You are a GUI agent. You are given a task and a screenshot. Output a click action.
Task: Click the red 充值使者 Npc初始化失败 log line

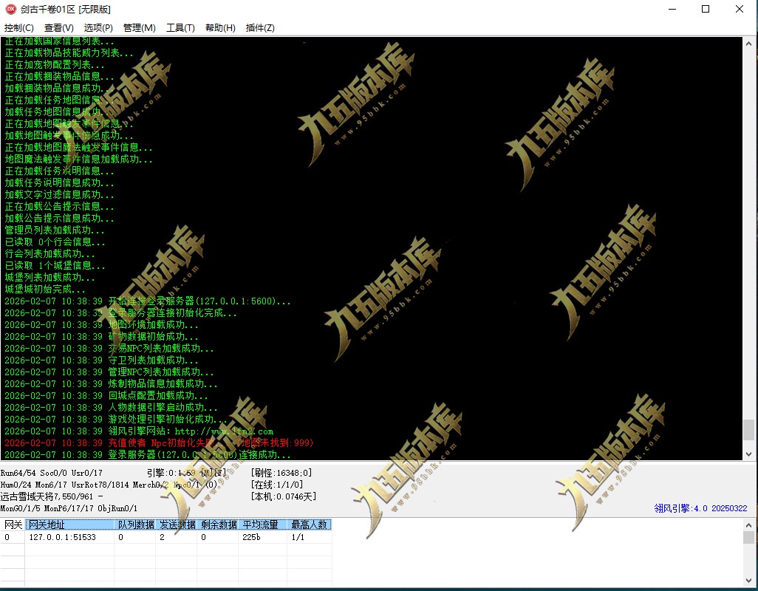click(x=159, y=443)
